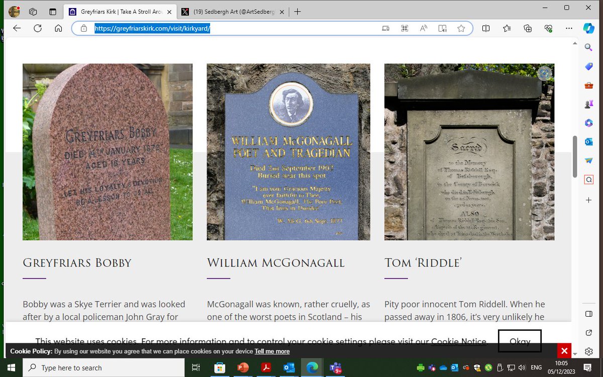Open sidebar Drop paper-plane icon
Viewport: 603px width, 377px height.
(x=589, y=161)
